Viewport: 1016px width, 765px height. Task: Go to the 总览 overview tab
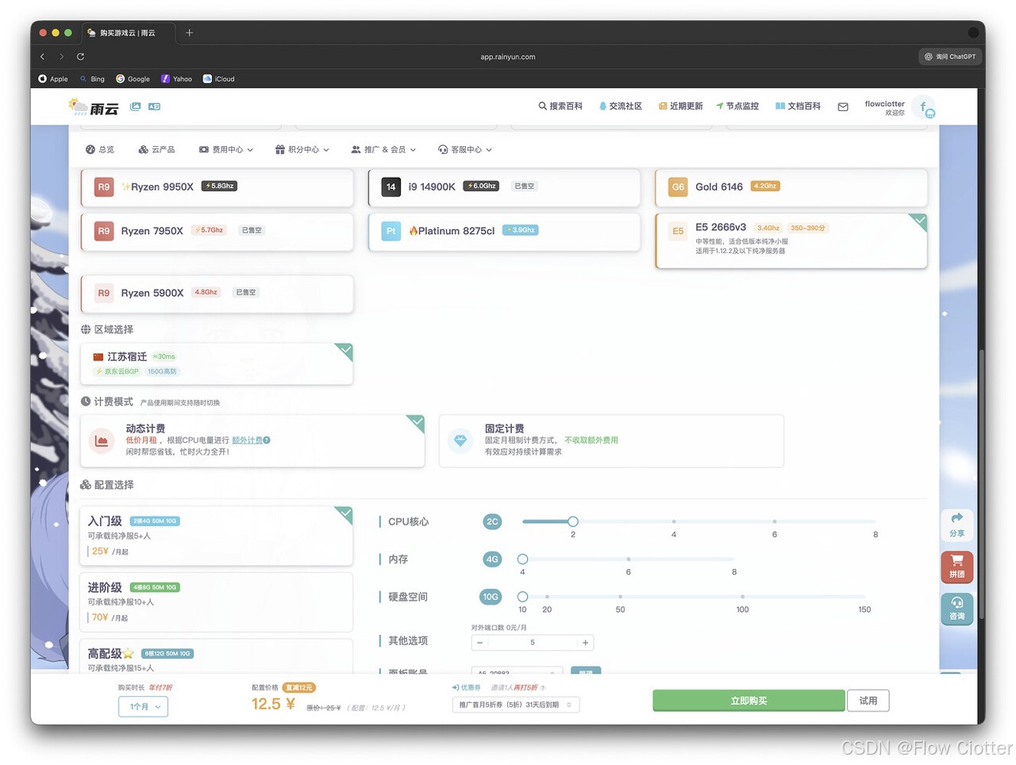coord(100,149)
